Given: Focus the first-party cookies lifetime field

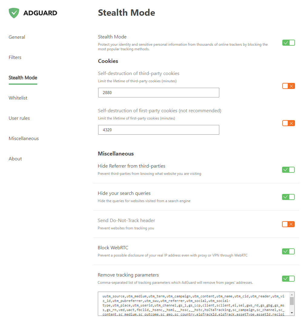Looking at the screenshot, I should pyautogui.click(x=158, y=130).
